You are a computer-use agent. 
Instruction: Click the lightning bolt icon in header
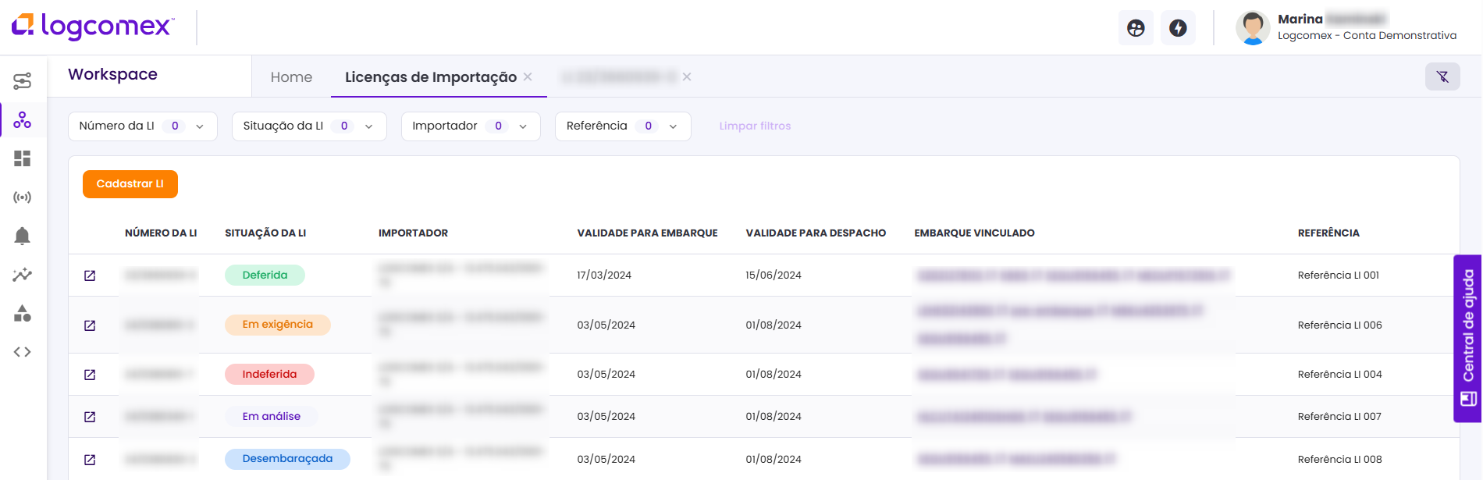pyautogui.click(x=1178, y=28)
